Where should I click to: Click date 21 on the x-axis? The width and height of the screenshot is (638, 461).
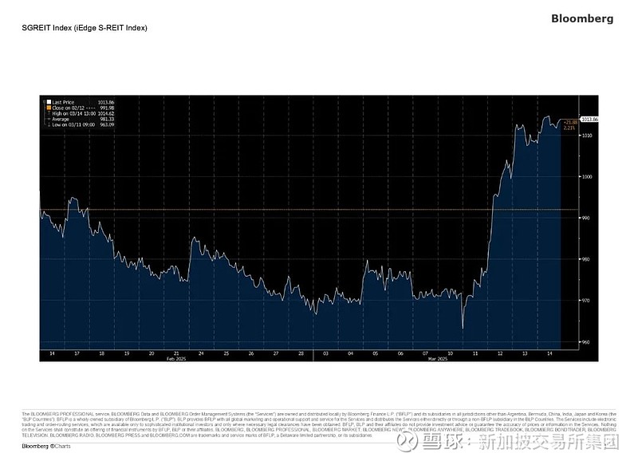point(176,353)
